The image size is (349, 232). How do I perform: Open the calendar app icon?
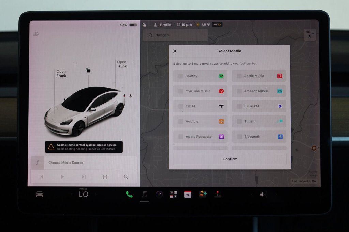pos(188,195)
